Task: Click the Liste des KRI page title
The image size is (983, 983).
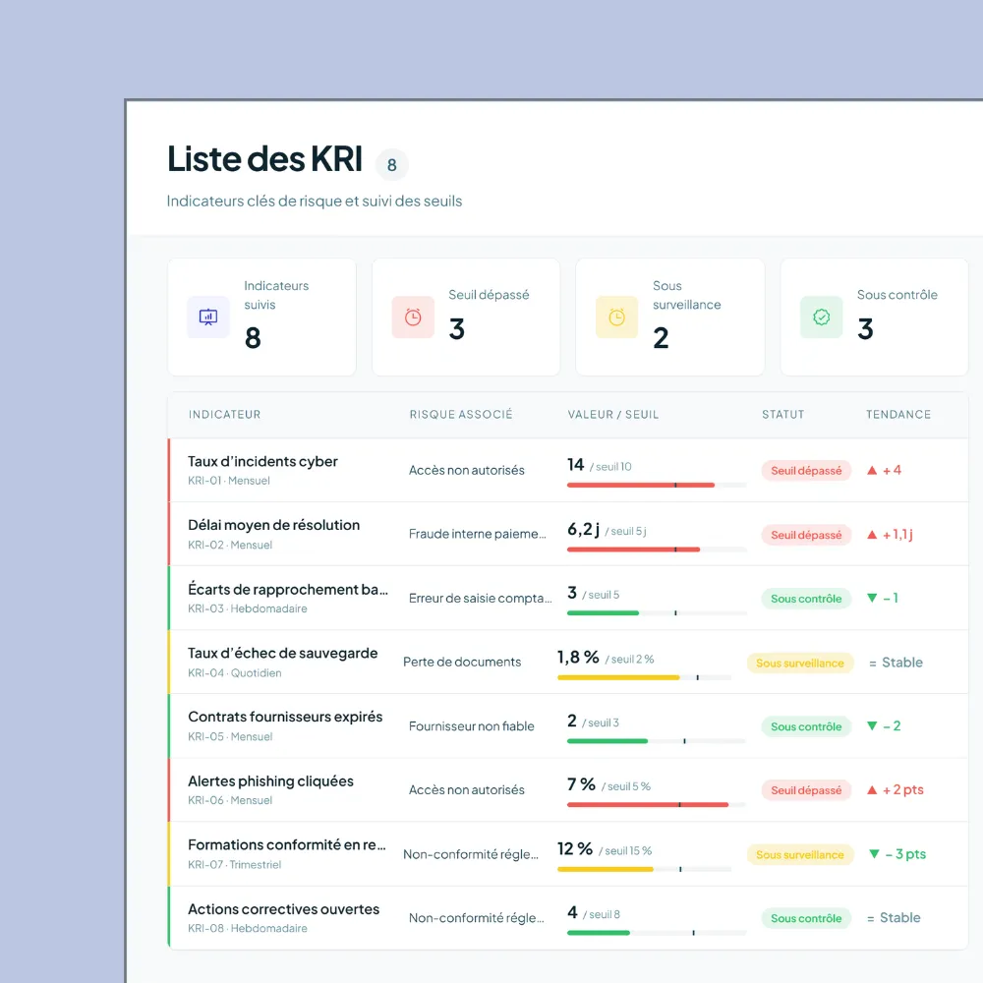Action: coord(264,159)
